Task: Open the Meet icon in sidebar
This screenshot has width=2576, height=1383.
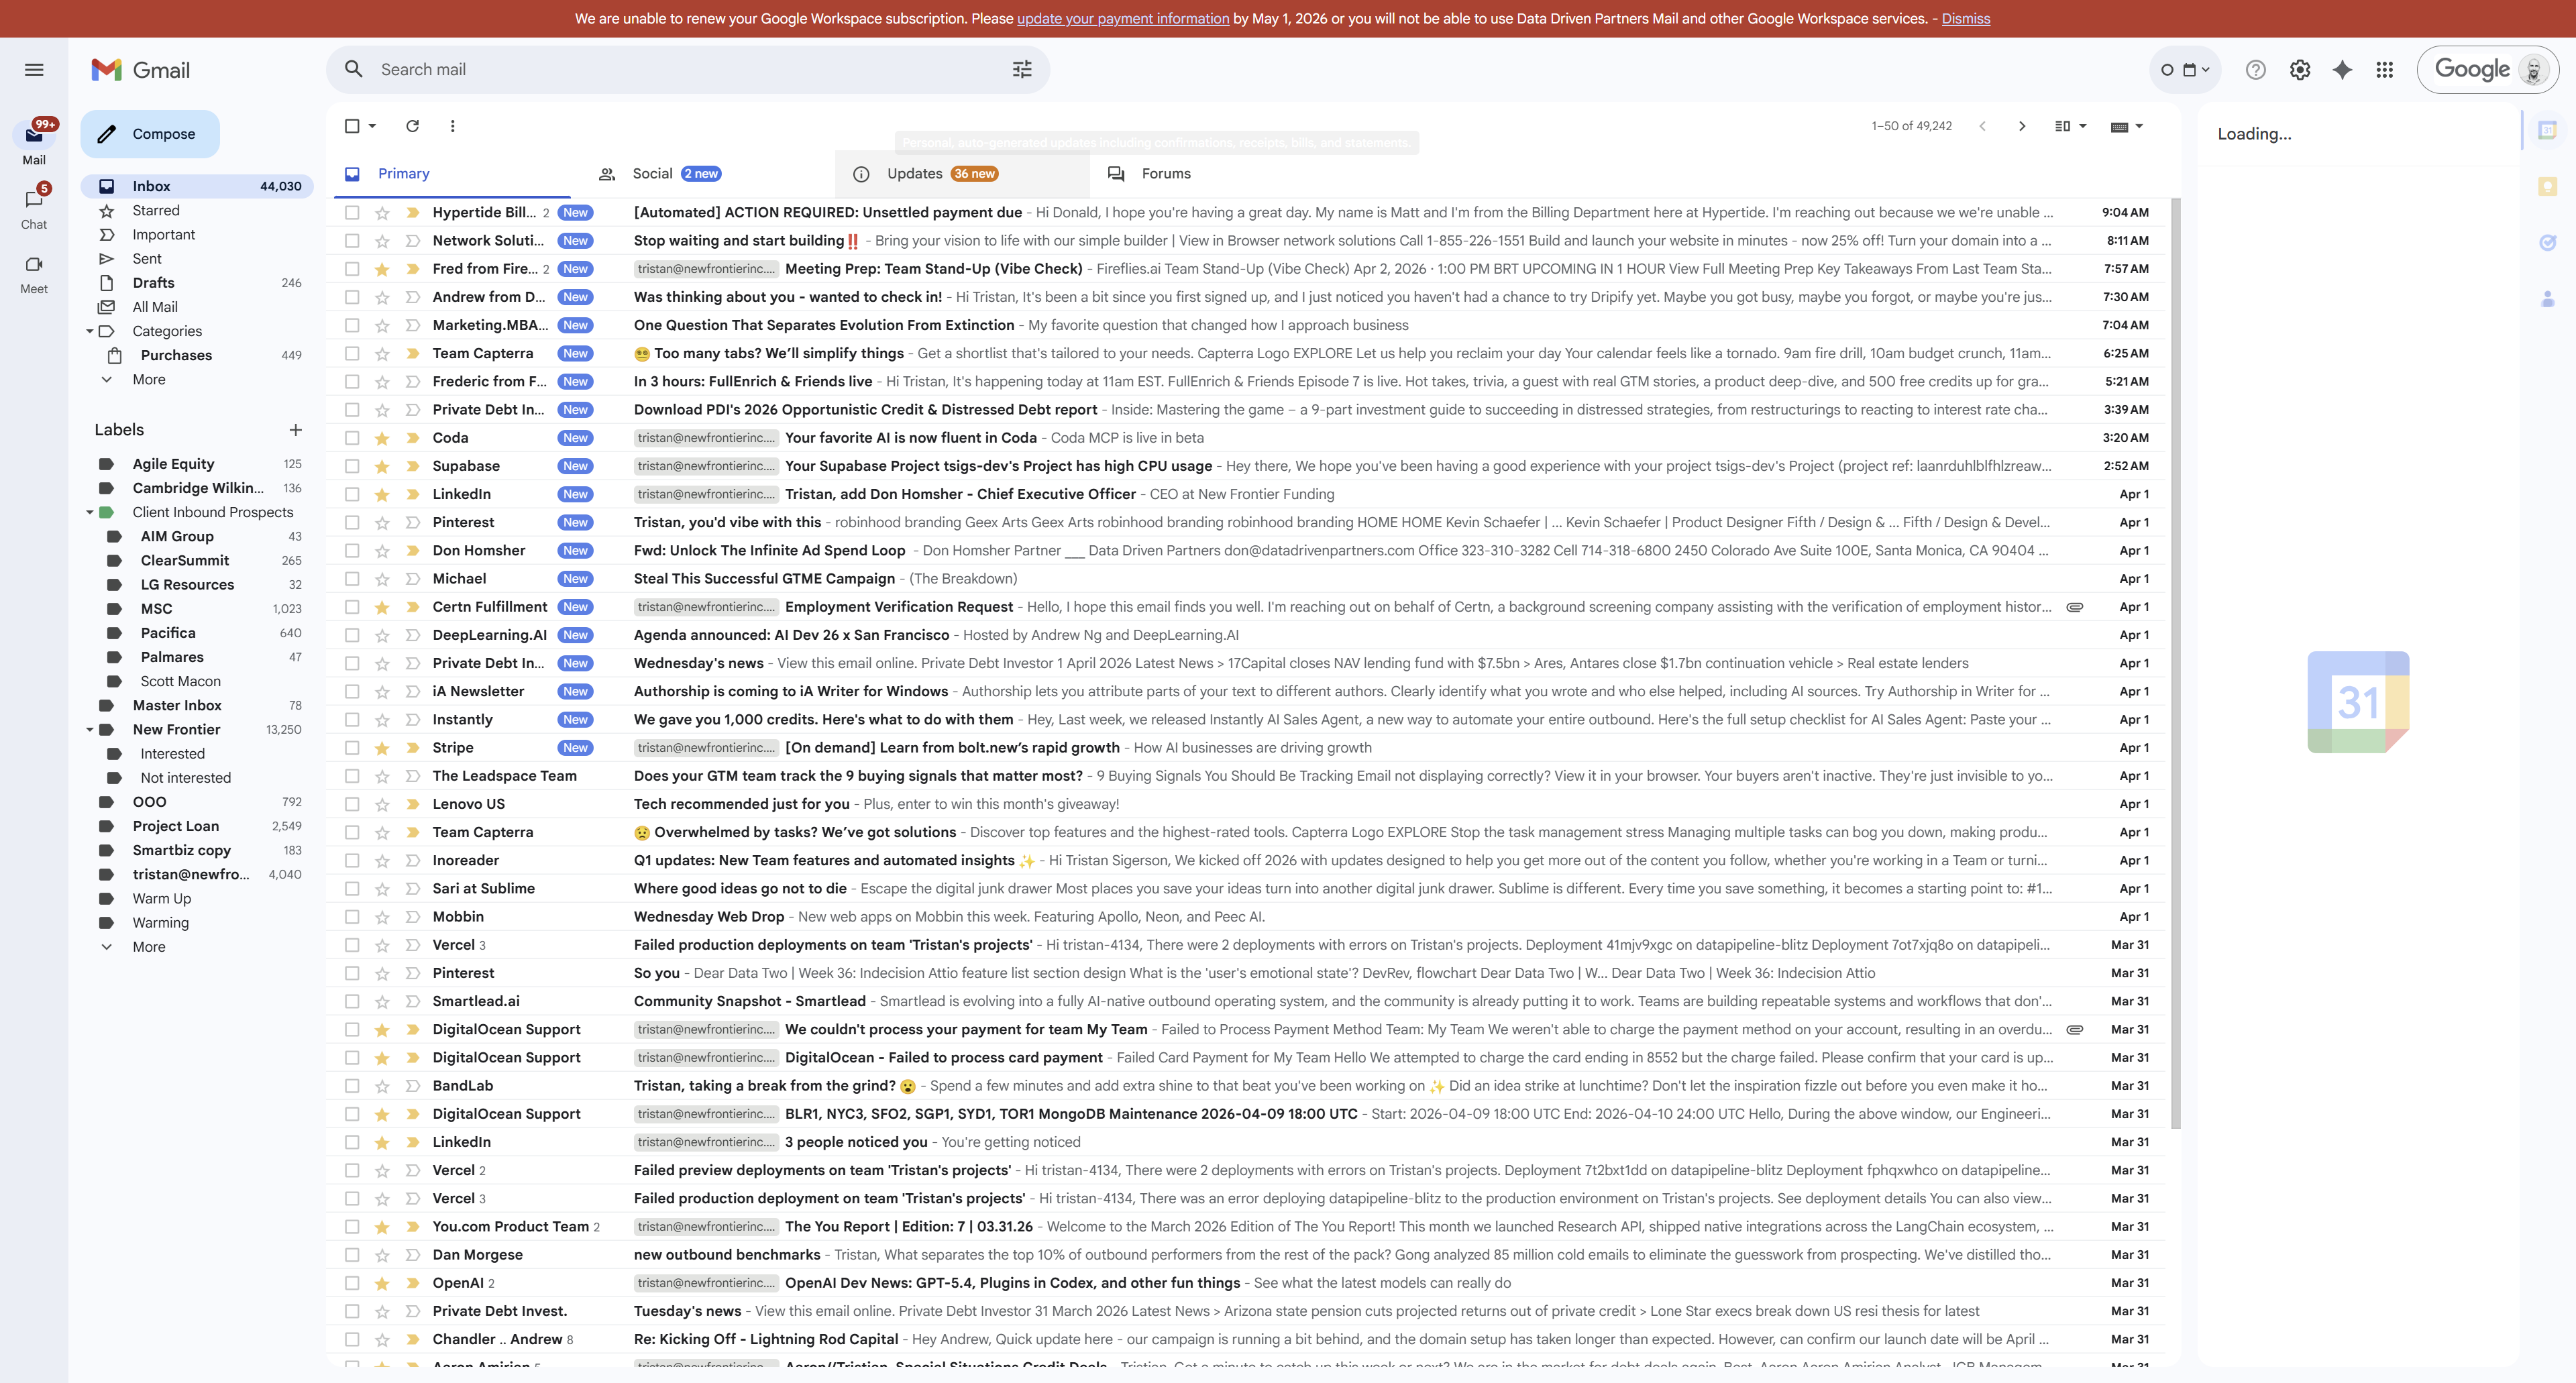Action: coord(34,265)
